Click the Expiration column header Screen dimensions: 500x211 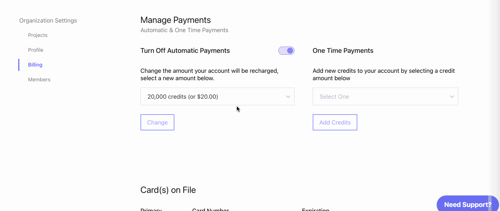[315, 209]
